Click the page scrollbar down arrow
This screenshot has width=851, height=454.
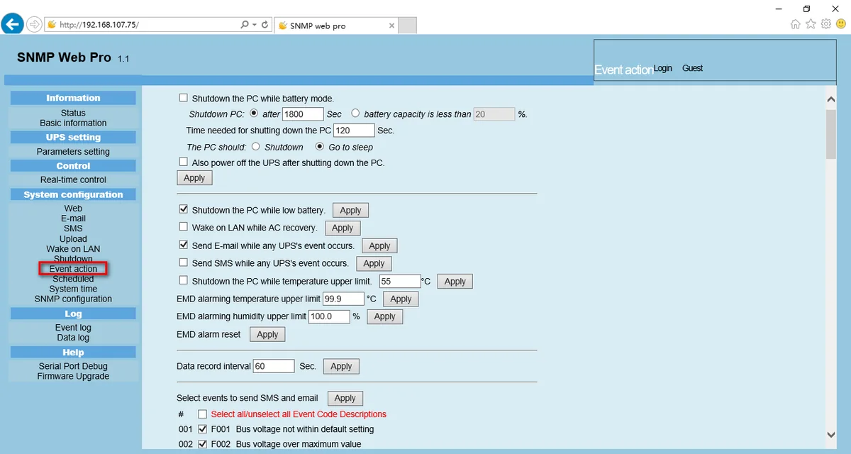point(832,435)
